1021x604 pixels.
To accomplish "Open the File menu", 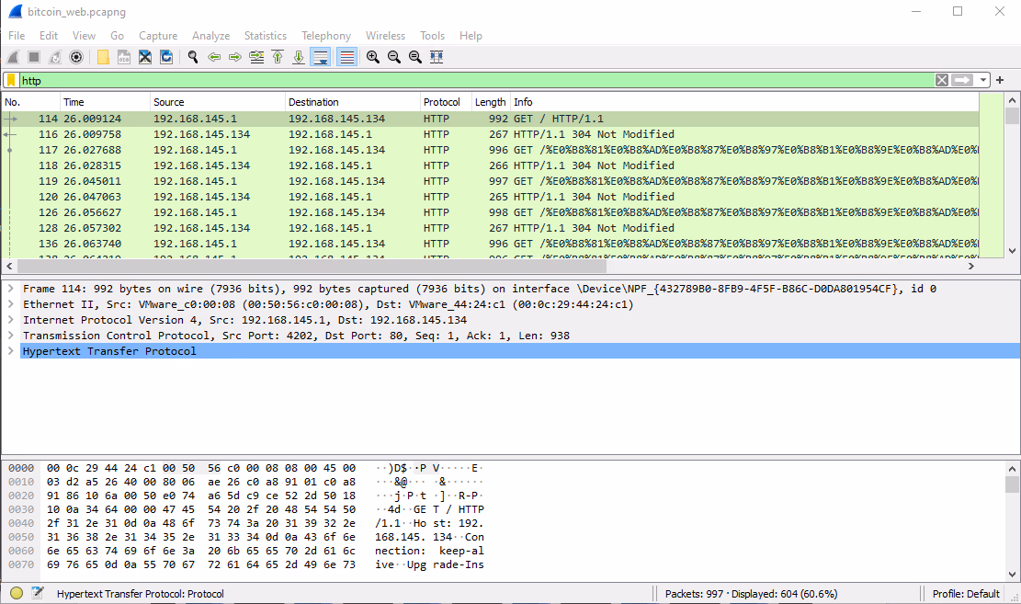I will 17,36.
